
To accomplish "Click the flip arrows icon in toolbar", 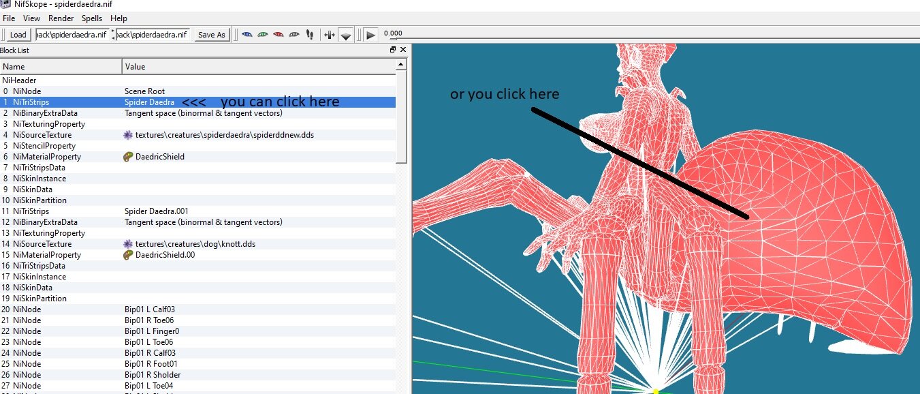I will pyautogui.click(x=330, y=34).
